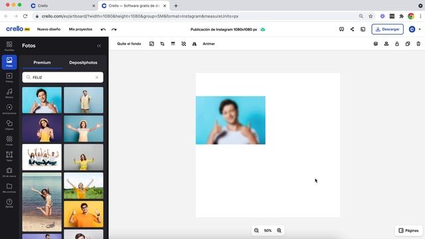
Task: Open the browser extensions puzzle icon
Action: [x=401, y=16]
